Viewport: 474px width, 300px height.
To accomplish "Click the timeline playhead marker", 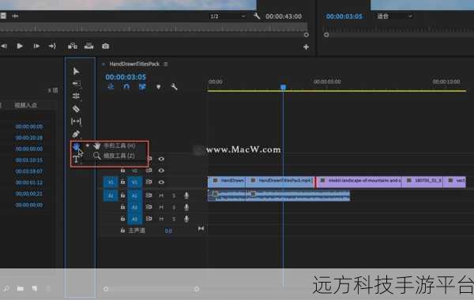I will coord(283,87).
